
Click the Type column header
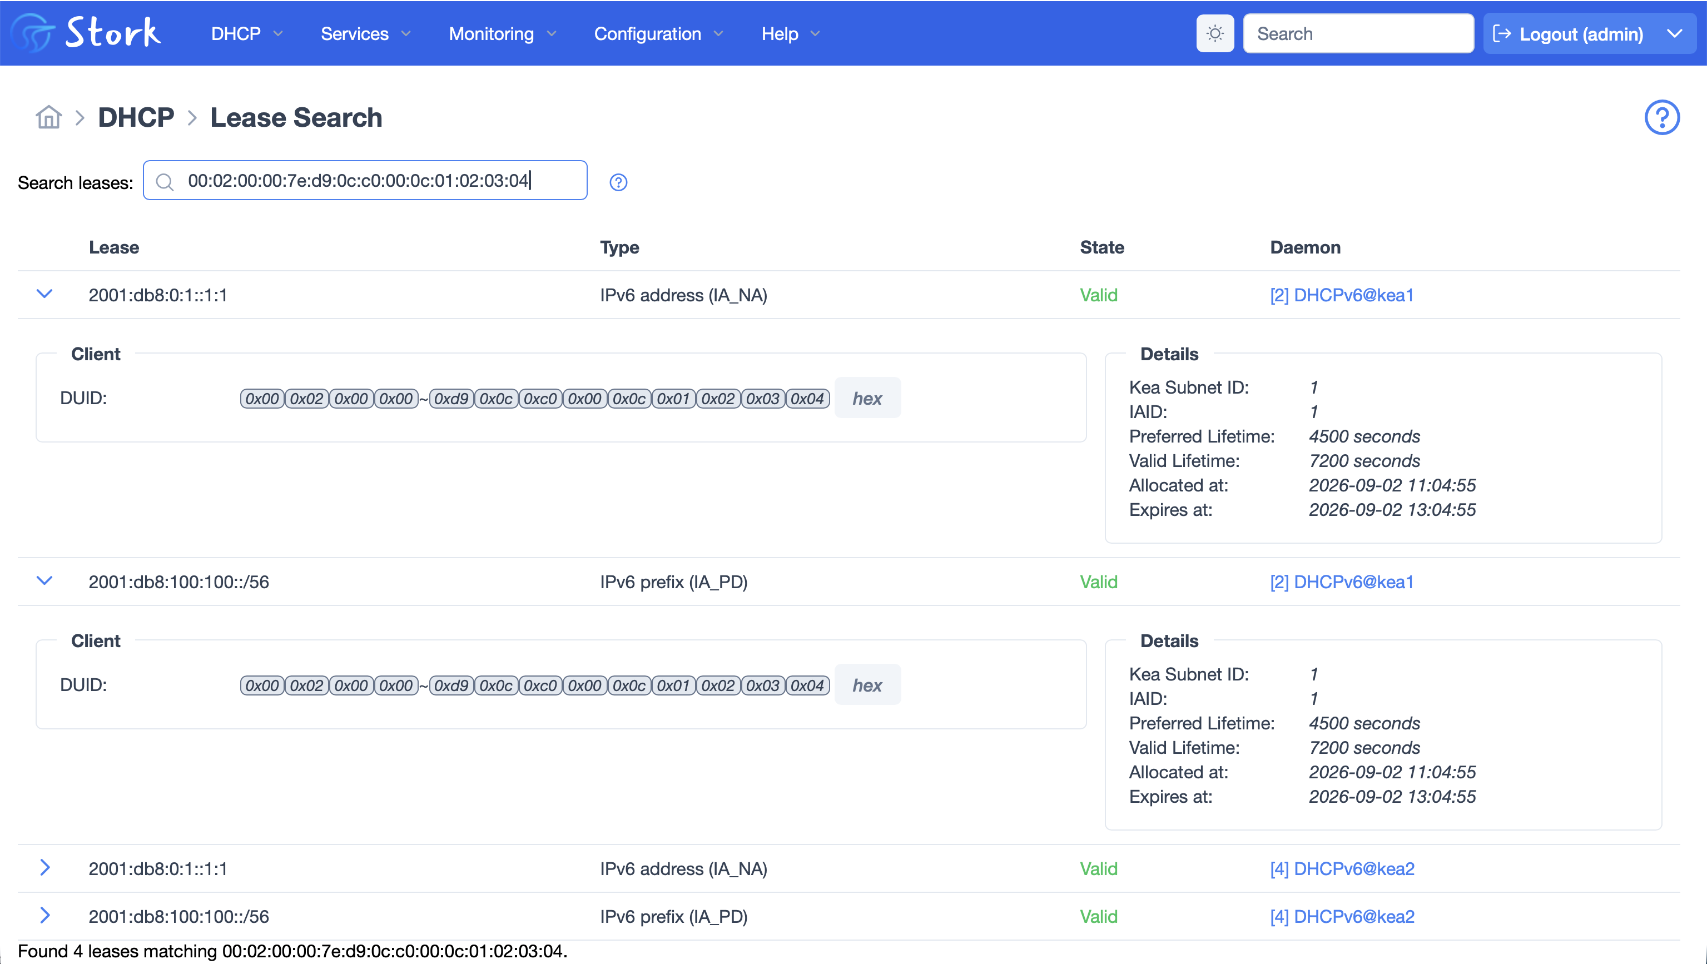pos(619,247)
